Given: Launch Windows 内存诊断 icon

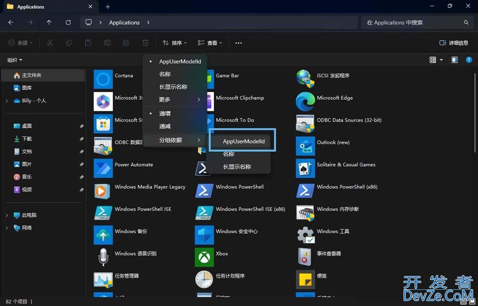Looking at the screenshot, I should coord(305,212).
